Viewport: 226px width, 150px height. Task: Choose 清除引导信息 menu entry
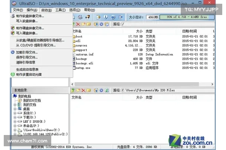pyautogui.click(x=41, y=62)
